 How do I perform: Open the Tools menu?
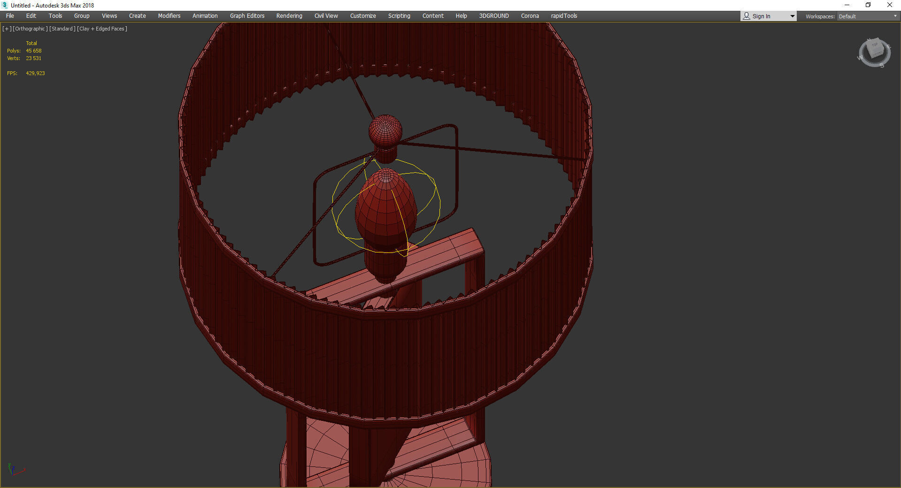click(x=55, y=16)
